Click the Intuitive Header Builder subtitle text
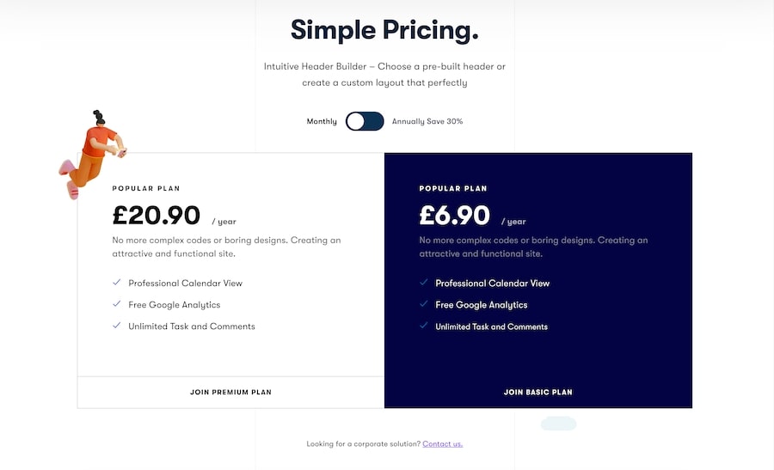Image resolution: width=774 pixels, height=470 pixels. click(x=384, y=75)
